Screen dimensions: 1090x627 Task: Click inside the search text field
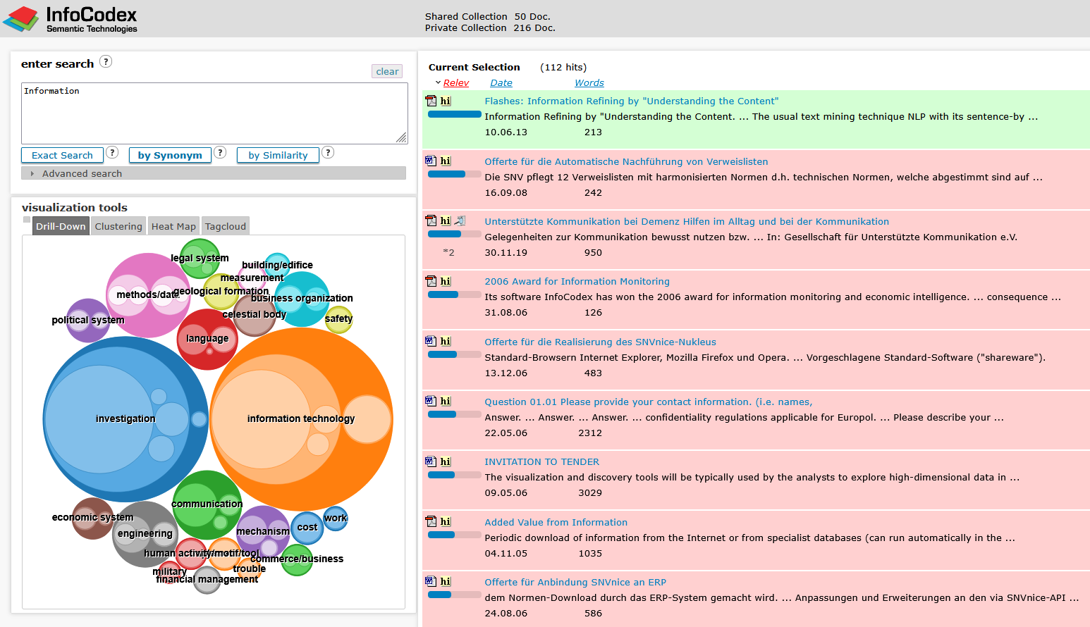pyautogui.click(x=214, y=113)
